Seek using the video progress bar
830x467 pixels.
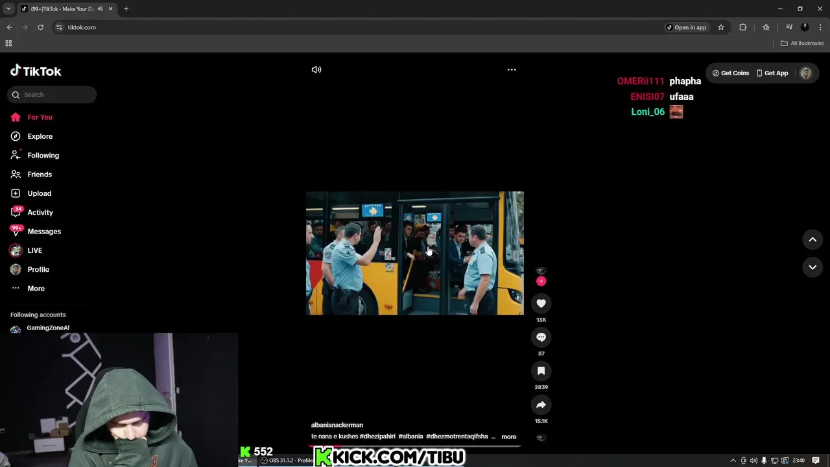pyautogui.click(x=415, y=446)
